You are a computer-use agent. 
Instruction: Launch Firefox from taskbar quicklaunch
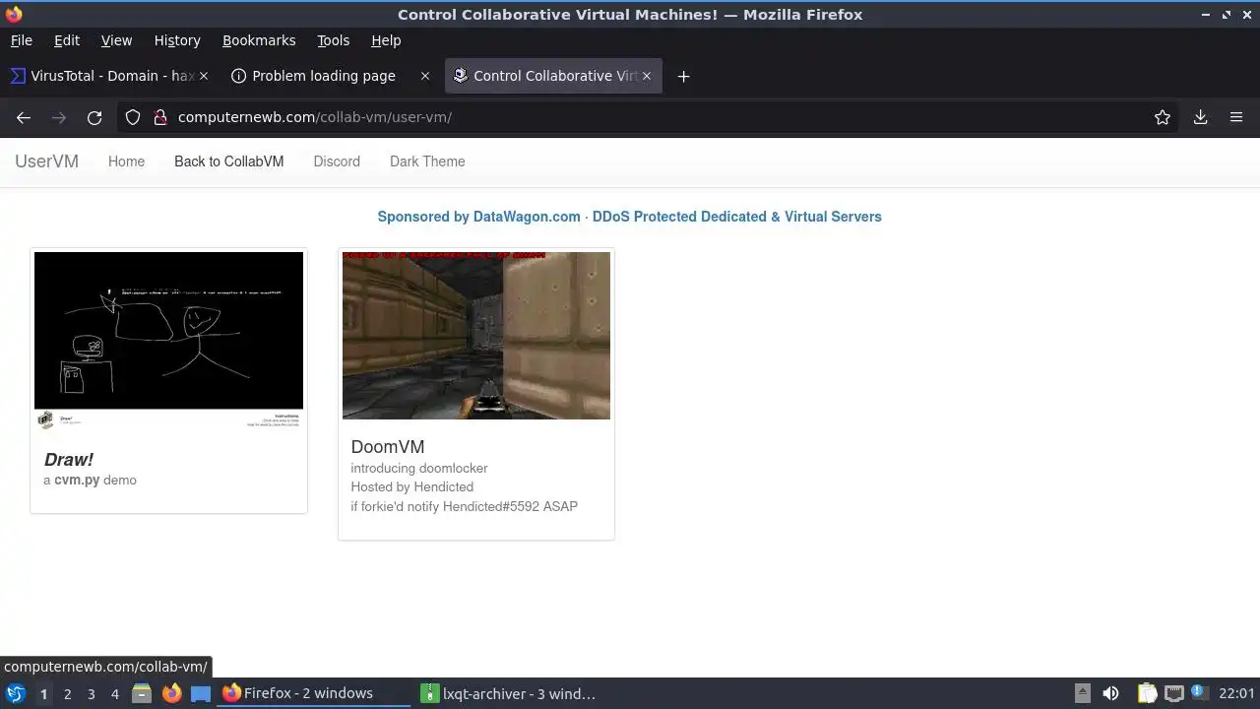(x=171, y=693)
